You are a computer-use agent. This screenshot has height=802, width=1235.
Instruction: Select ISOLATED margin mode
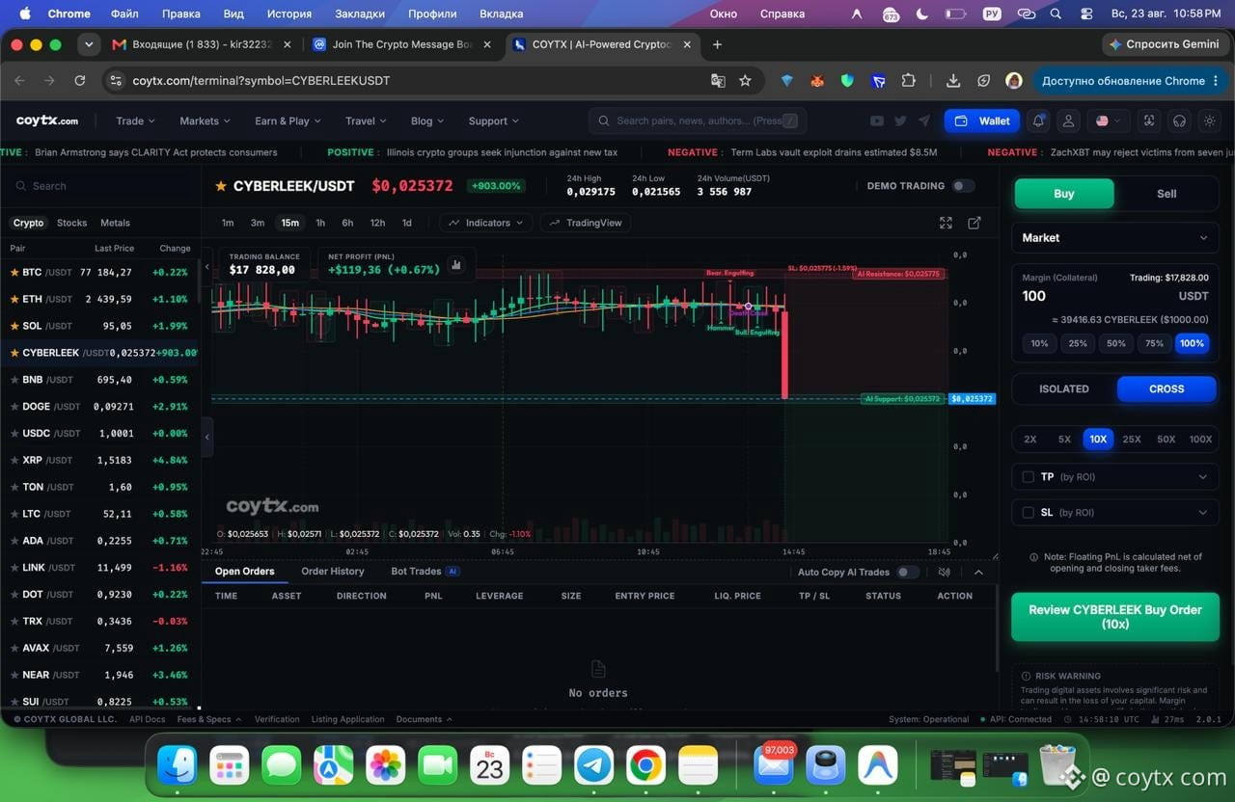coord(1064,389)
